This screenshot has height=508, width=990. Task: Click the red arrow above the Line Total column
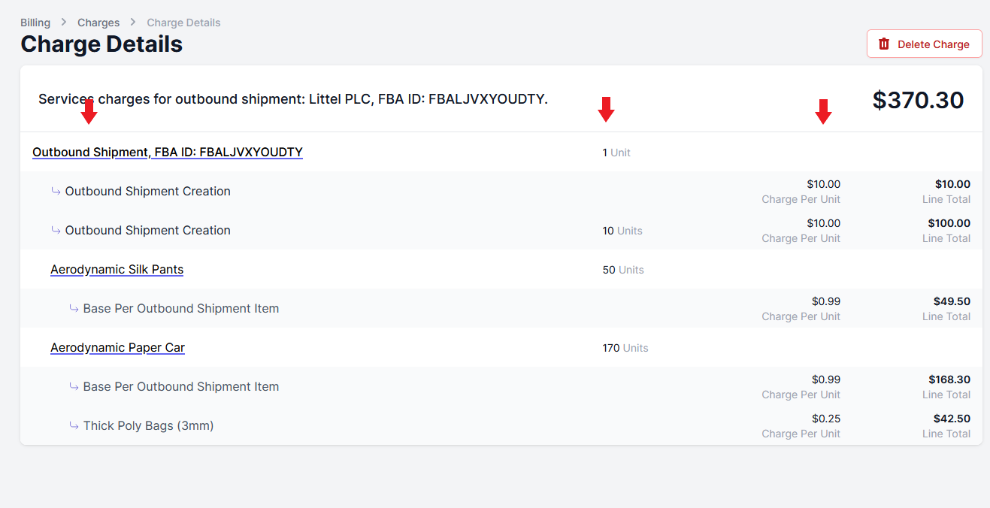pyautogui.click(x=823, y=110)
